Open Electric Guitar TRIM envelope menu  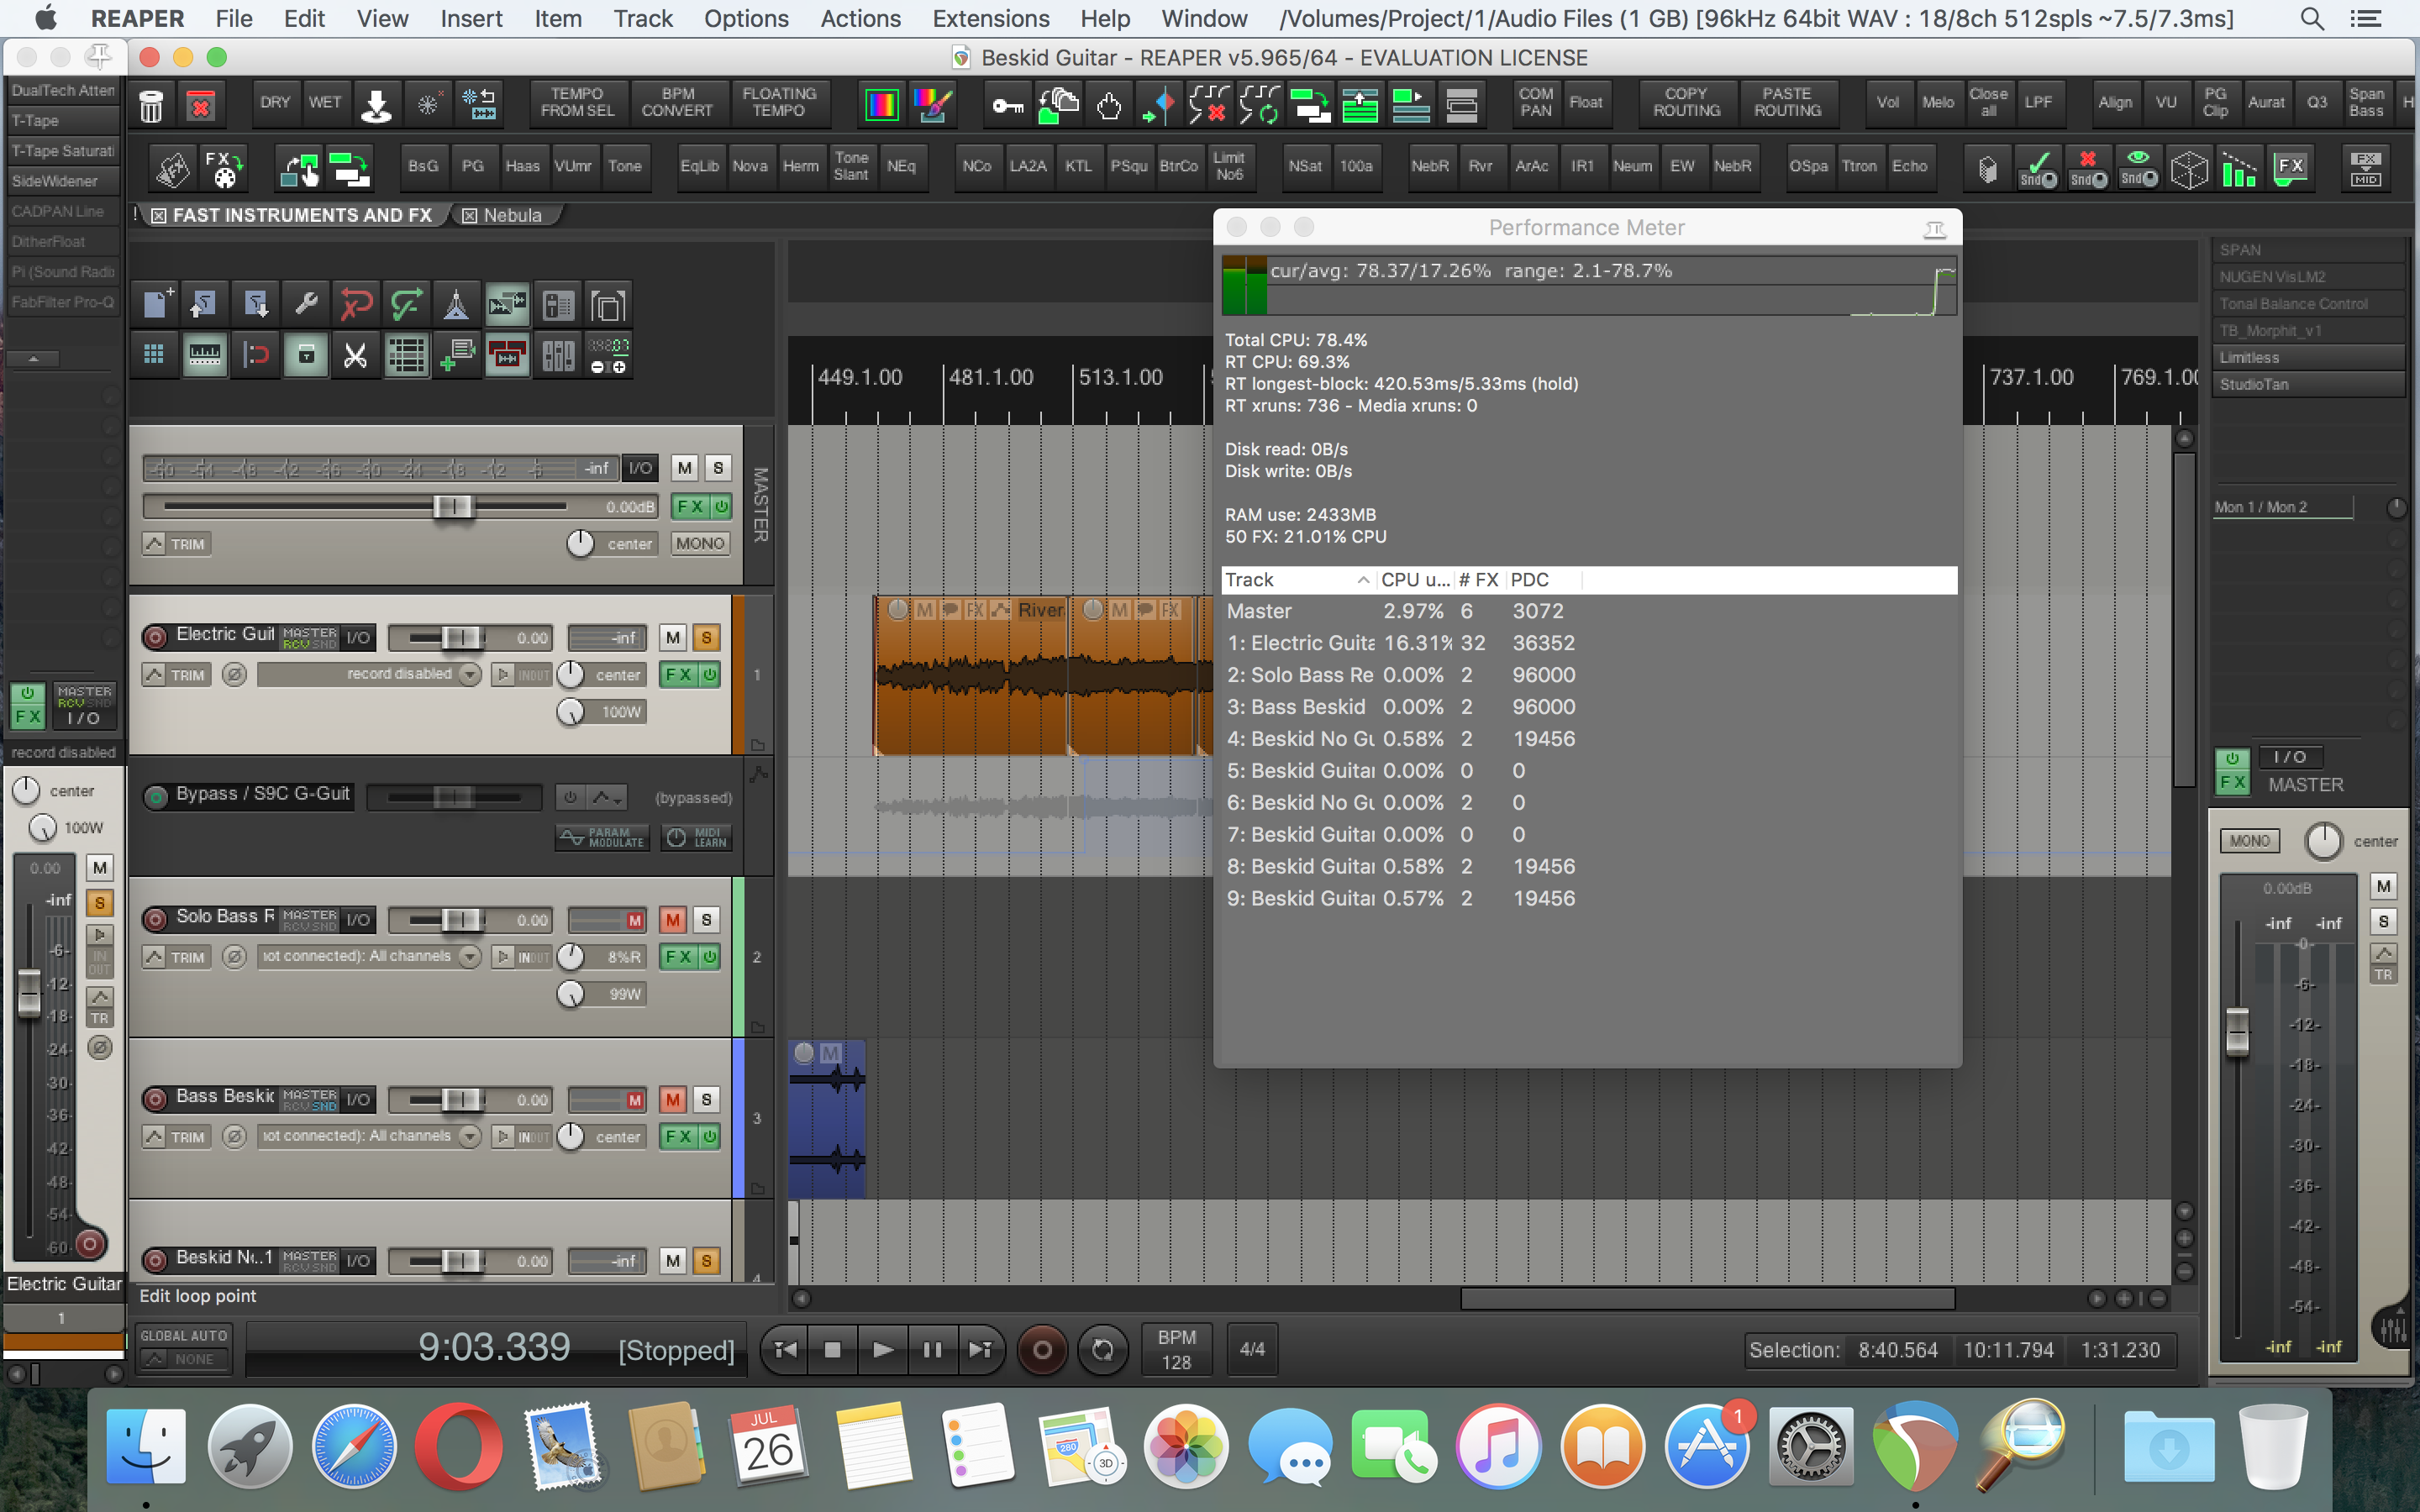177,675
